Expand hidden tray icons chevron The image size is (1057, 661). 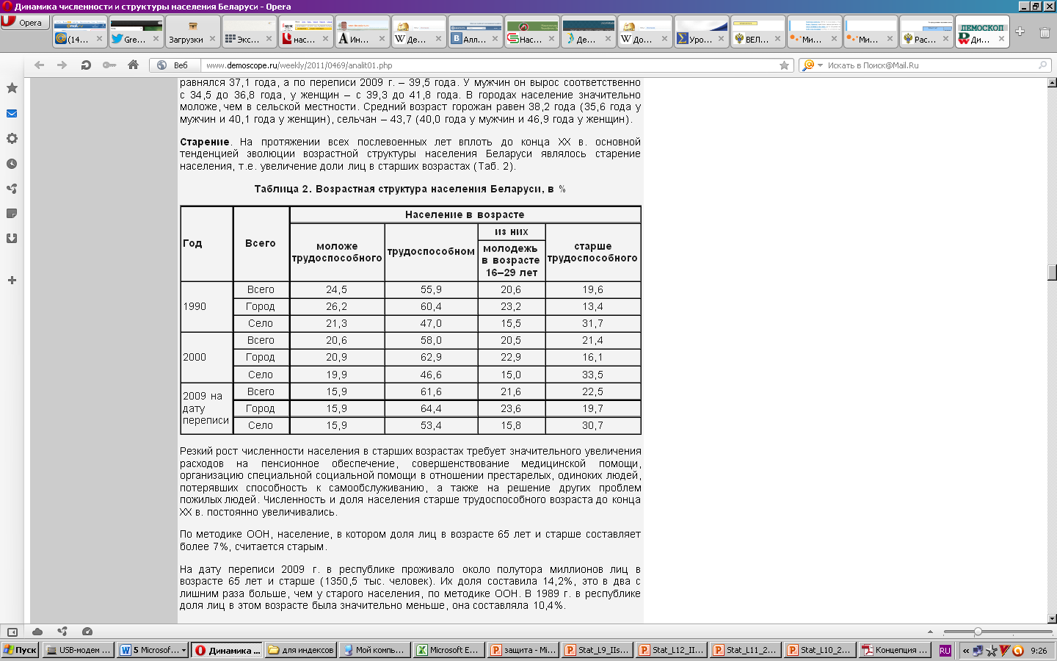pos(966,651)
